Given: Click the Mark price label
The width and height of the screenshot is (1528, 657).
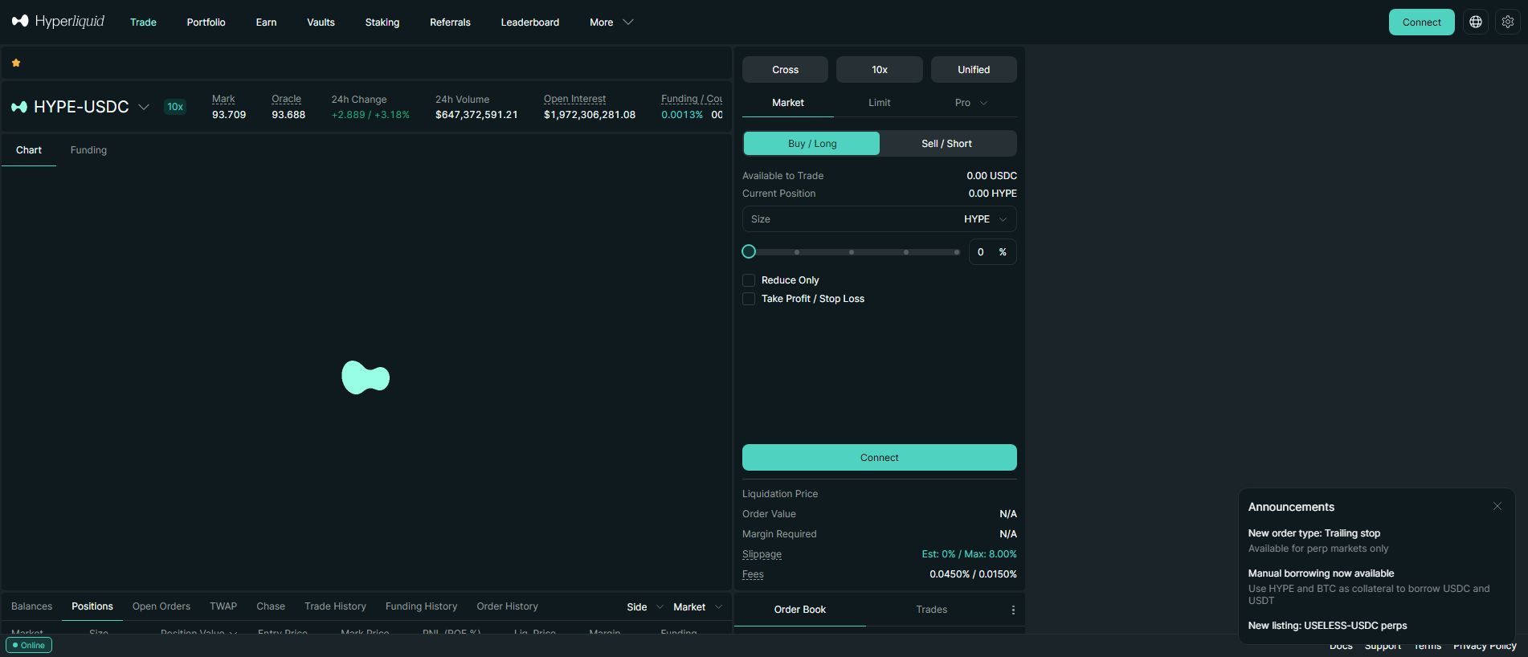Looking at the screenshot, I should coord(223,99).
